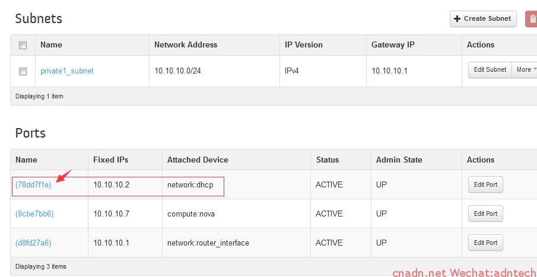
Task: Open port 8cbe7bb6 details link
Action: (x=34, y=214)
